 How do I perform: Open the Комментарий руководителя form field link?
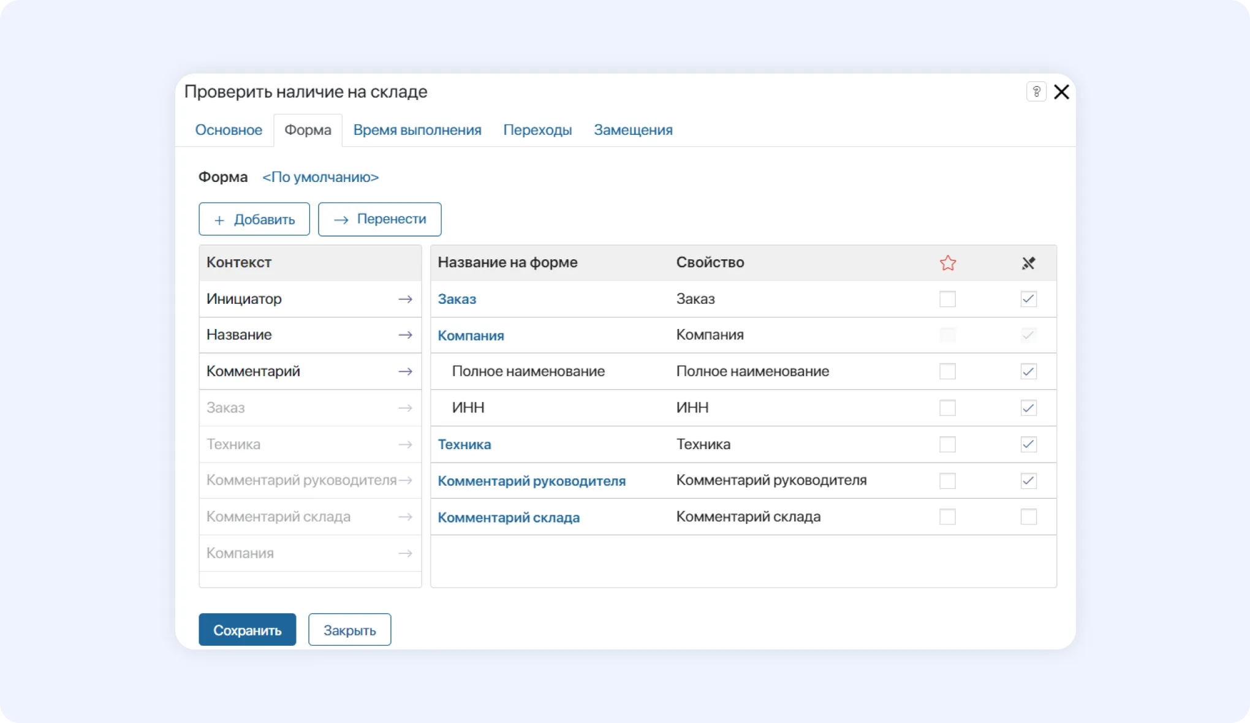[531, 481]
